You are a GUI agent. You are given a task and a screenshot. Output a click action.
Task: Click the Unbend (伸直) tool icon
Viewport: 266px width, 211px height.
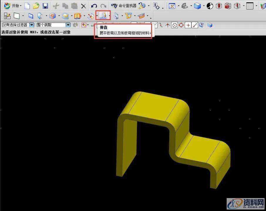click(x=102, y=16)
